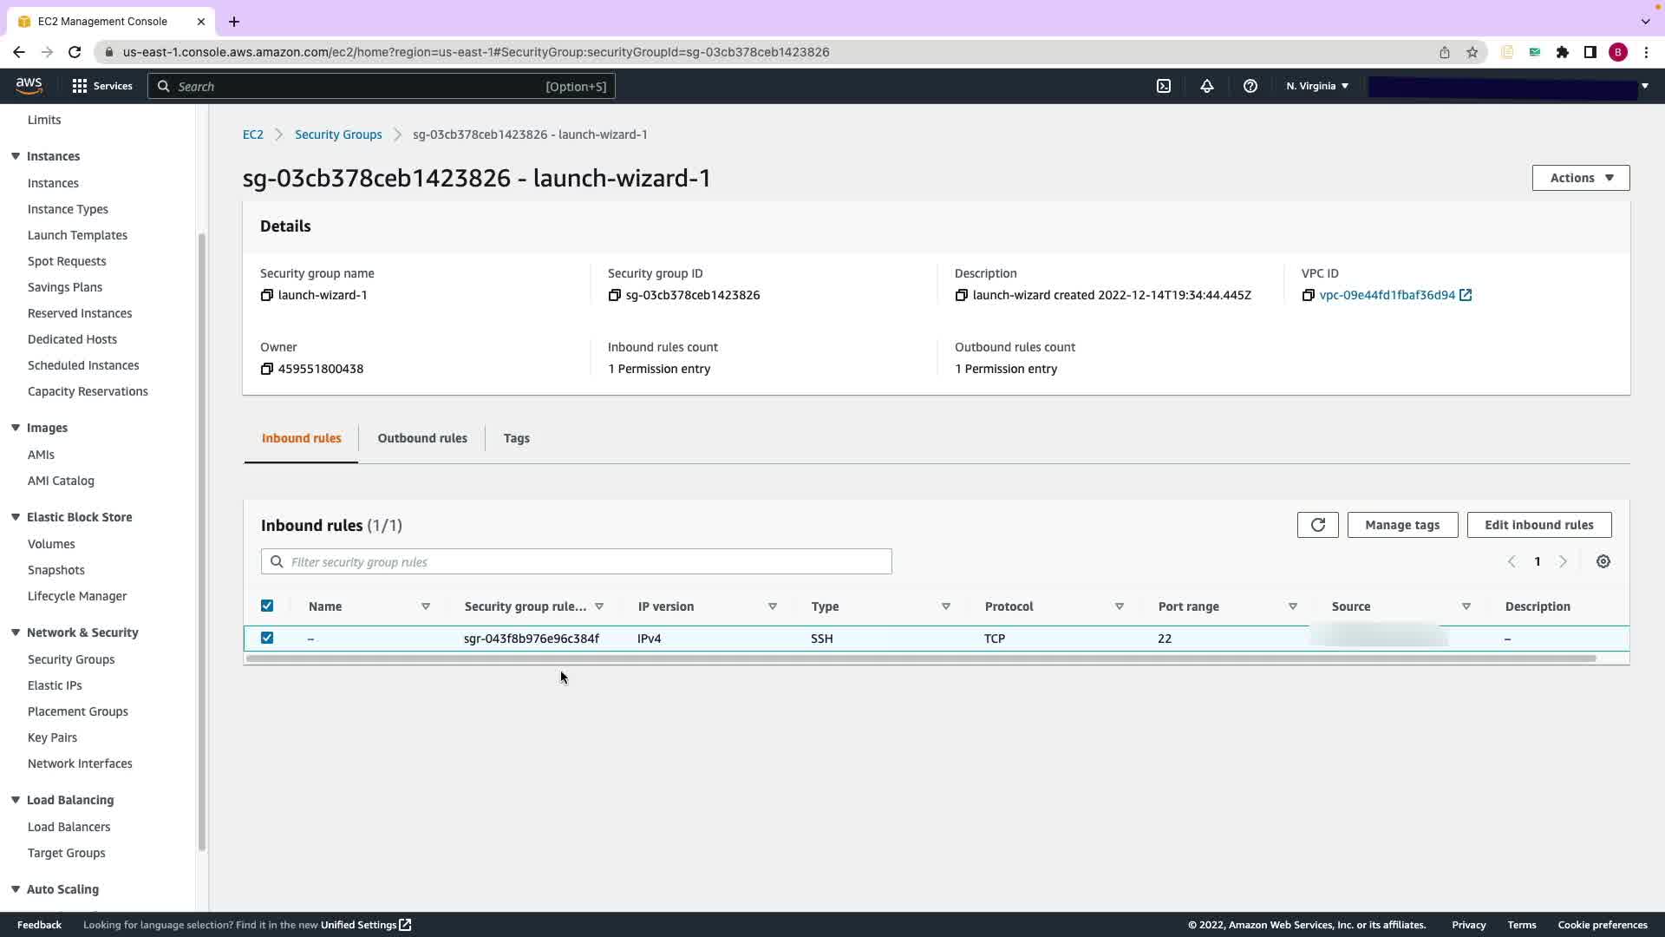The width and height of the screenshot is (1665, 937).
Task: Refresh the inbound rules list
Action: click(1317, 525)
